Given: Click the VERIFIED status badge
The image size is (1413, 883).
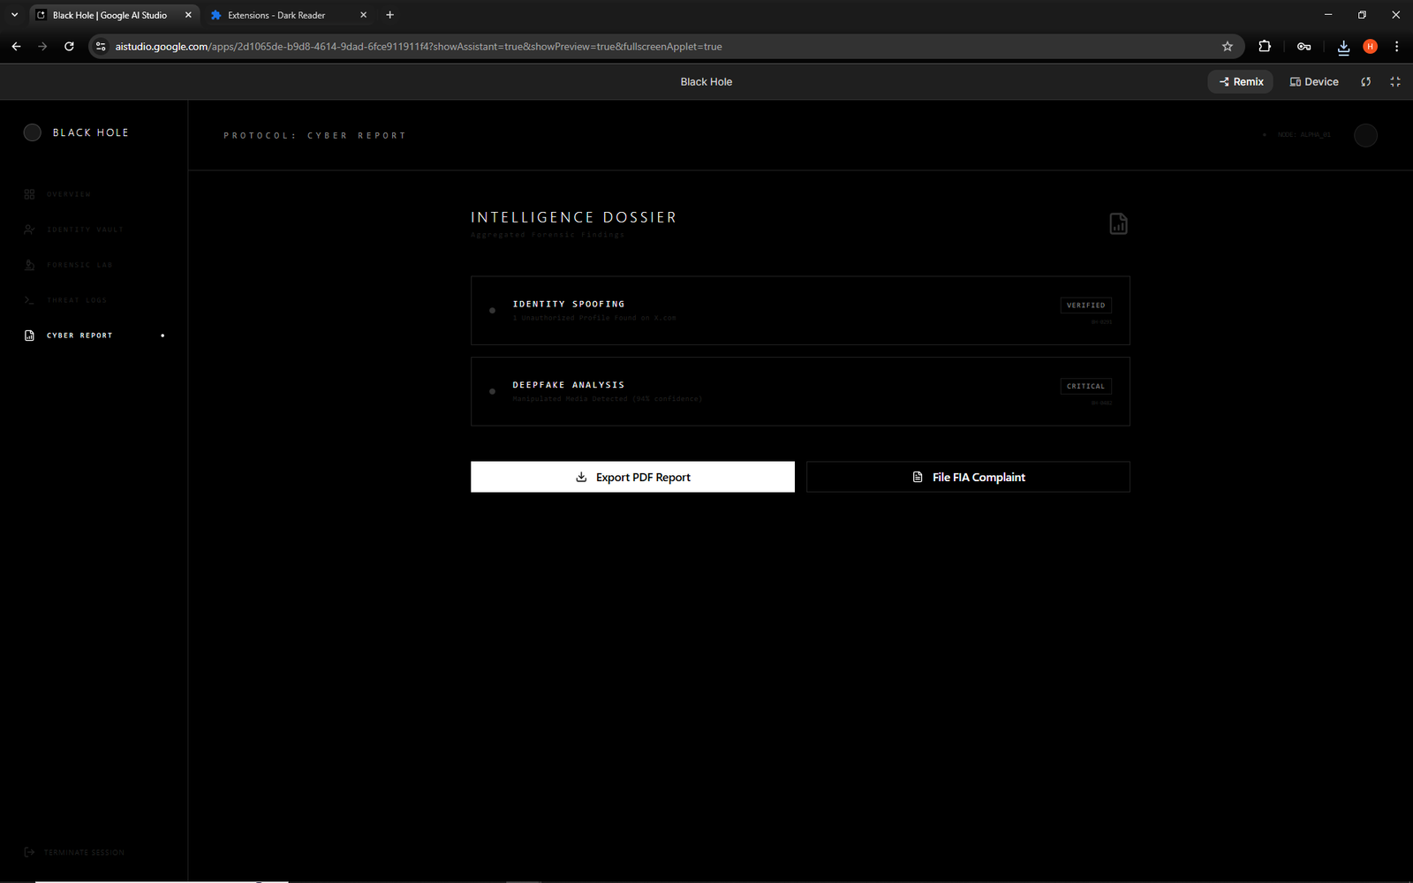Looking at the screenshot, I should 1085,306.
